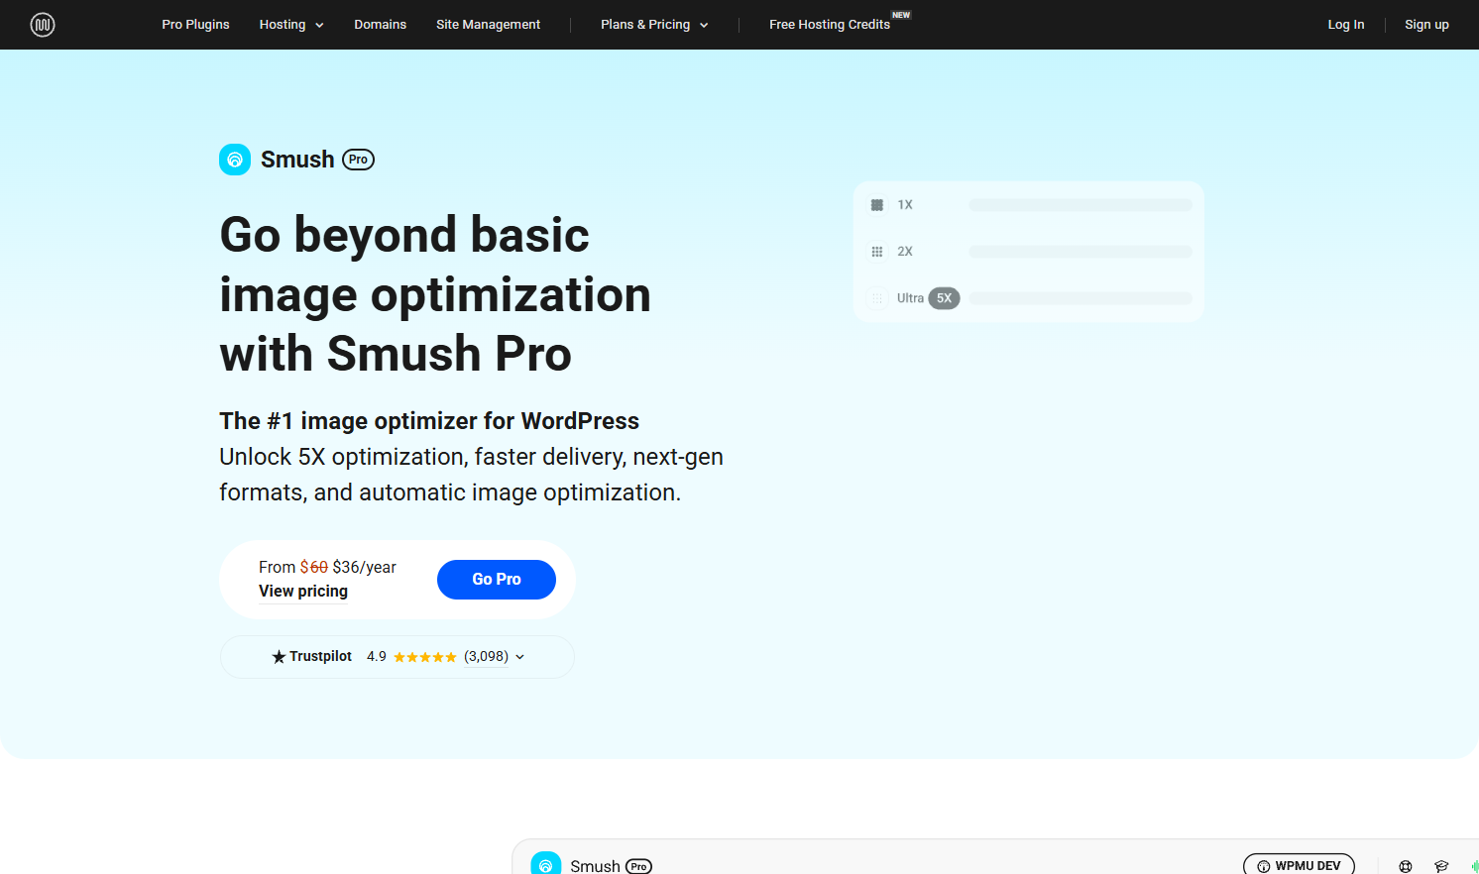
Task: Click the 5X badge next to Ultra
Action: (x=944, y=298)
